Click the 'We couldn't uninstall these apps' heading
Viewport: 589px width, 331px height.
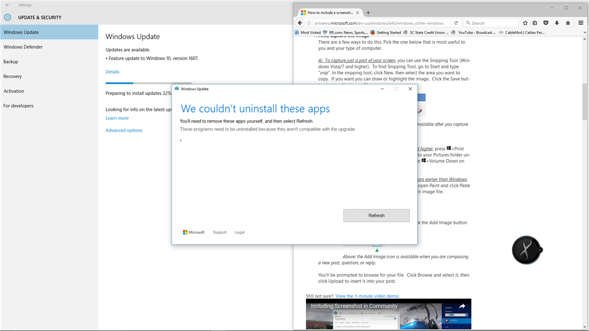coord(255,109)
